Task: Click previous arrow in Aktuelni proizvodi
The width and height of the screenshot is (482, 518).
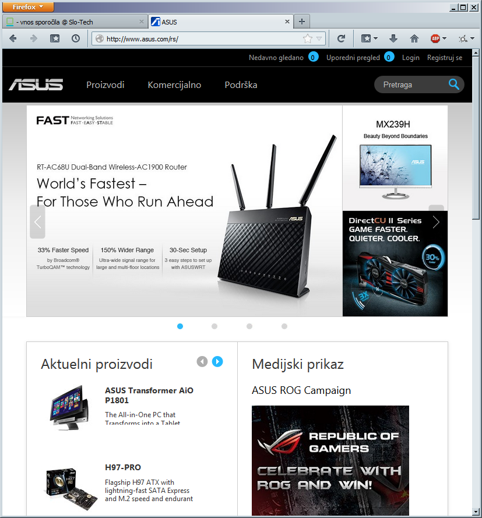Action: [202, 361]
